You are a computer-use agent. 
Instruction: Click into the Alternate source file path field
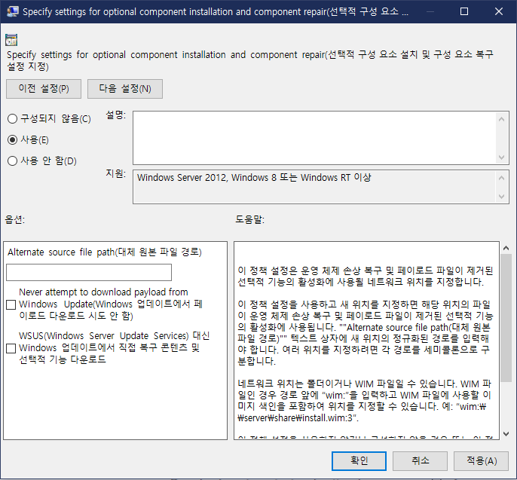[x=89, y=272]
